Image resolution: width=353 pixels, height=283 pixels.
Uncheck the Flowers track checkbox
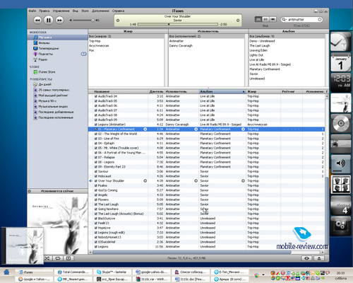96,200
